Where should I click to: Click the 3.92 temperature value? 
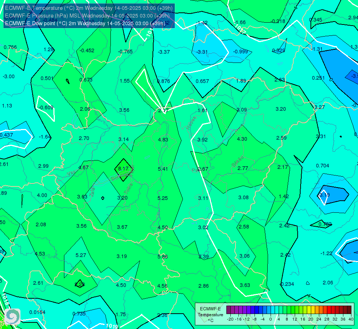(203, 140)
